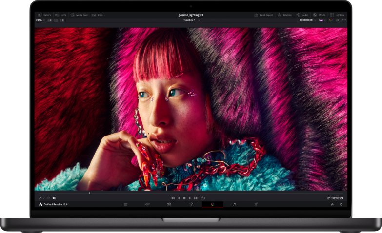Expand the Clips dropdown arrow

coord(104,15)
